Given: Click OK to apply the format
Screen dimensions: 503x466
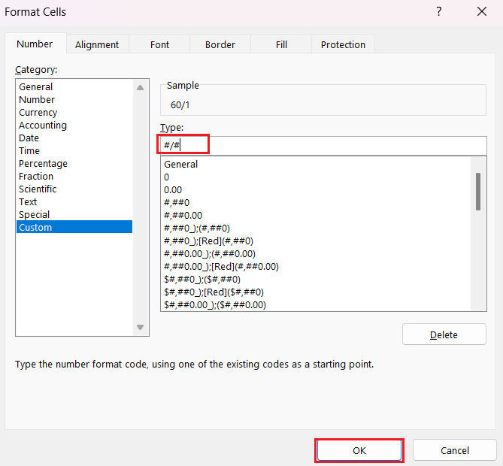Looking at the screenshot, I should [359, 450].
